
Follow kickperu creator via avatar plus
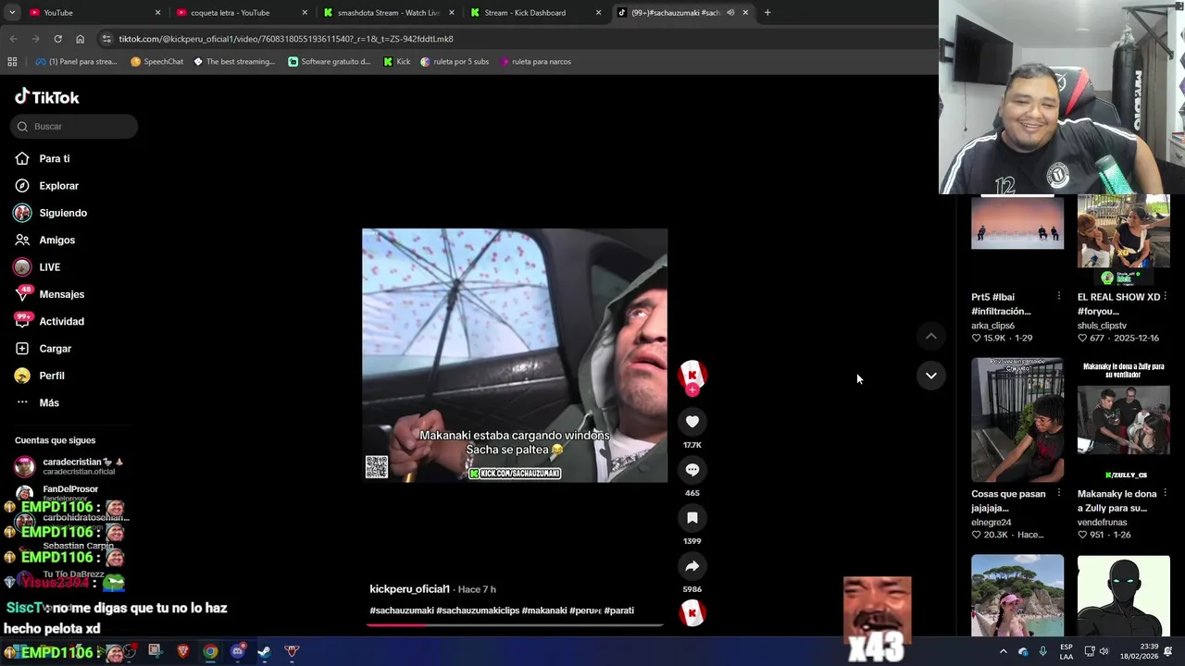tap(692, 390)
